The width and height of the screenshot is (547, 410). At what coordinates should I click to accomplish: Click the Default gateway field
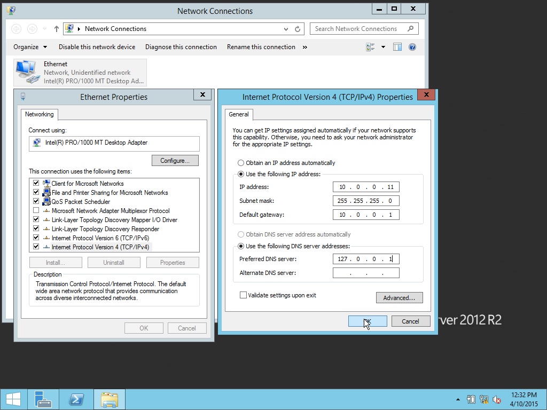tap(366, 215)
